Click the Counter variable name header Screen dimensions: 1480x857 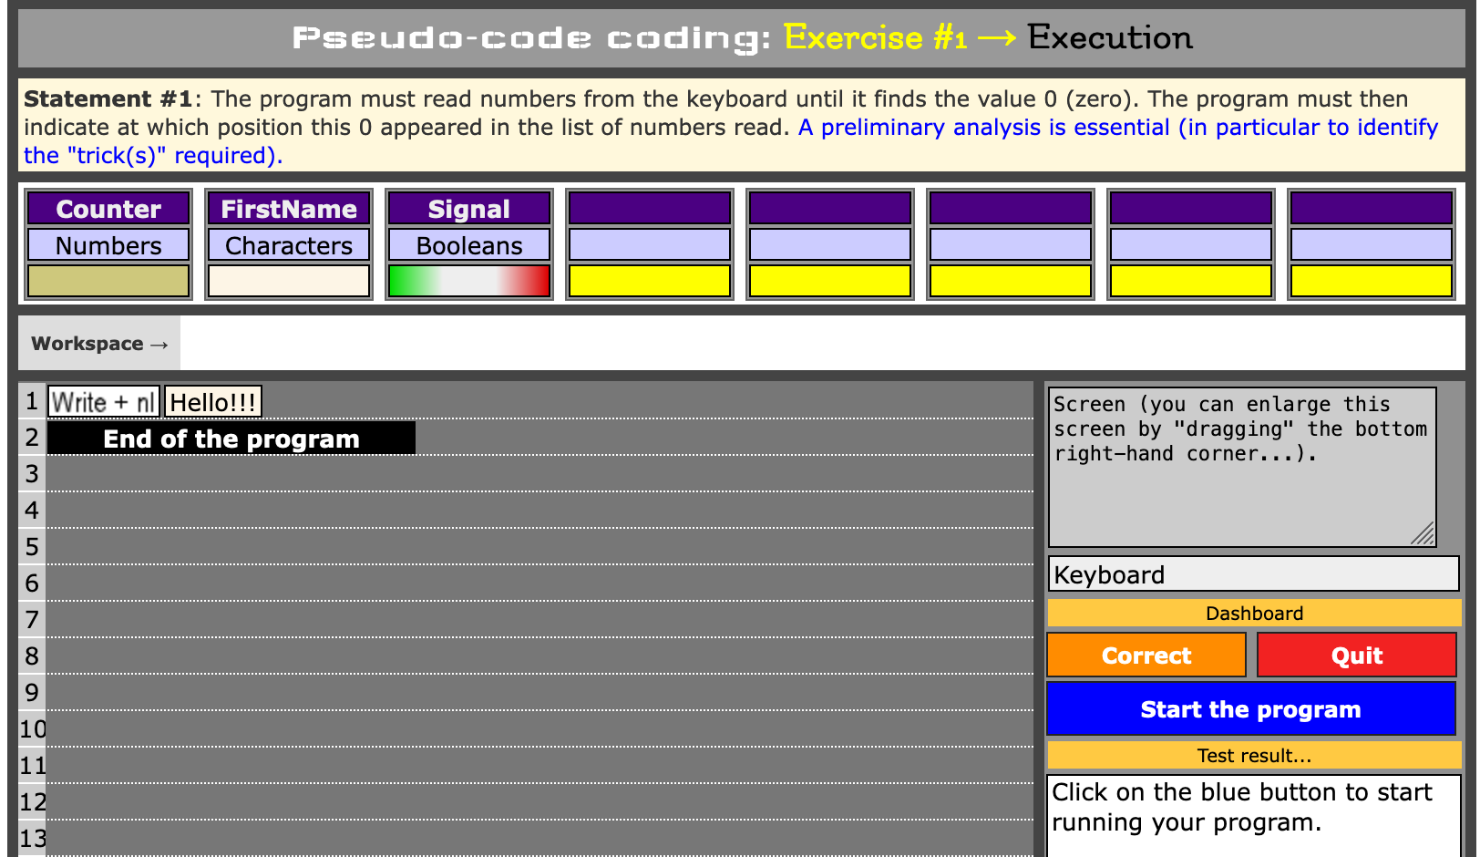coord(108,209)
